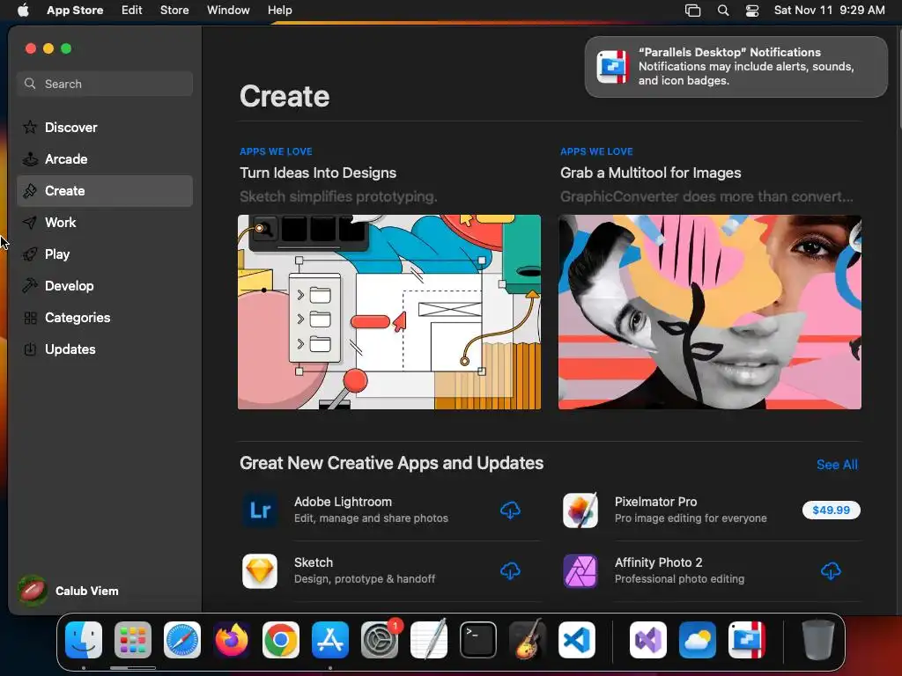
Task: Launch GarageBand from the Dock
Action: coord(528,640)
